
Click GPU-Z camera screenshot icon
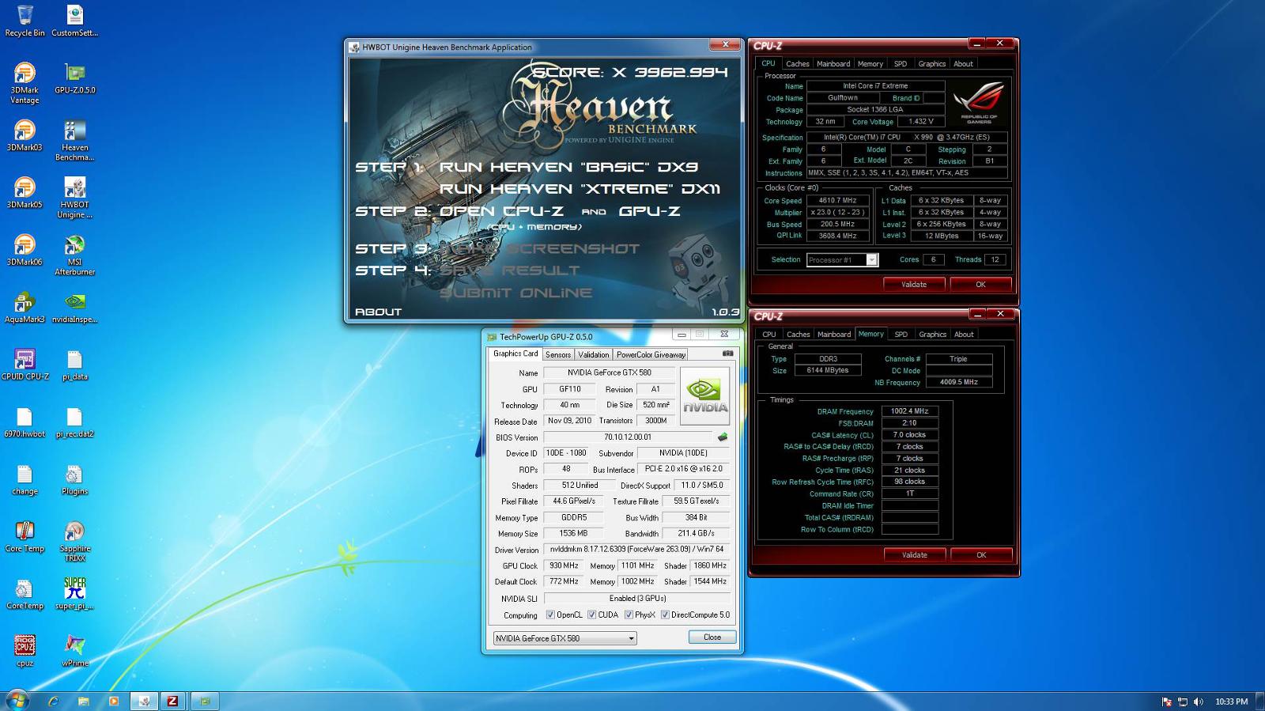(x=727, y=354)
